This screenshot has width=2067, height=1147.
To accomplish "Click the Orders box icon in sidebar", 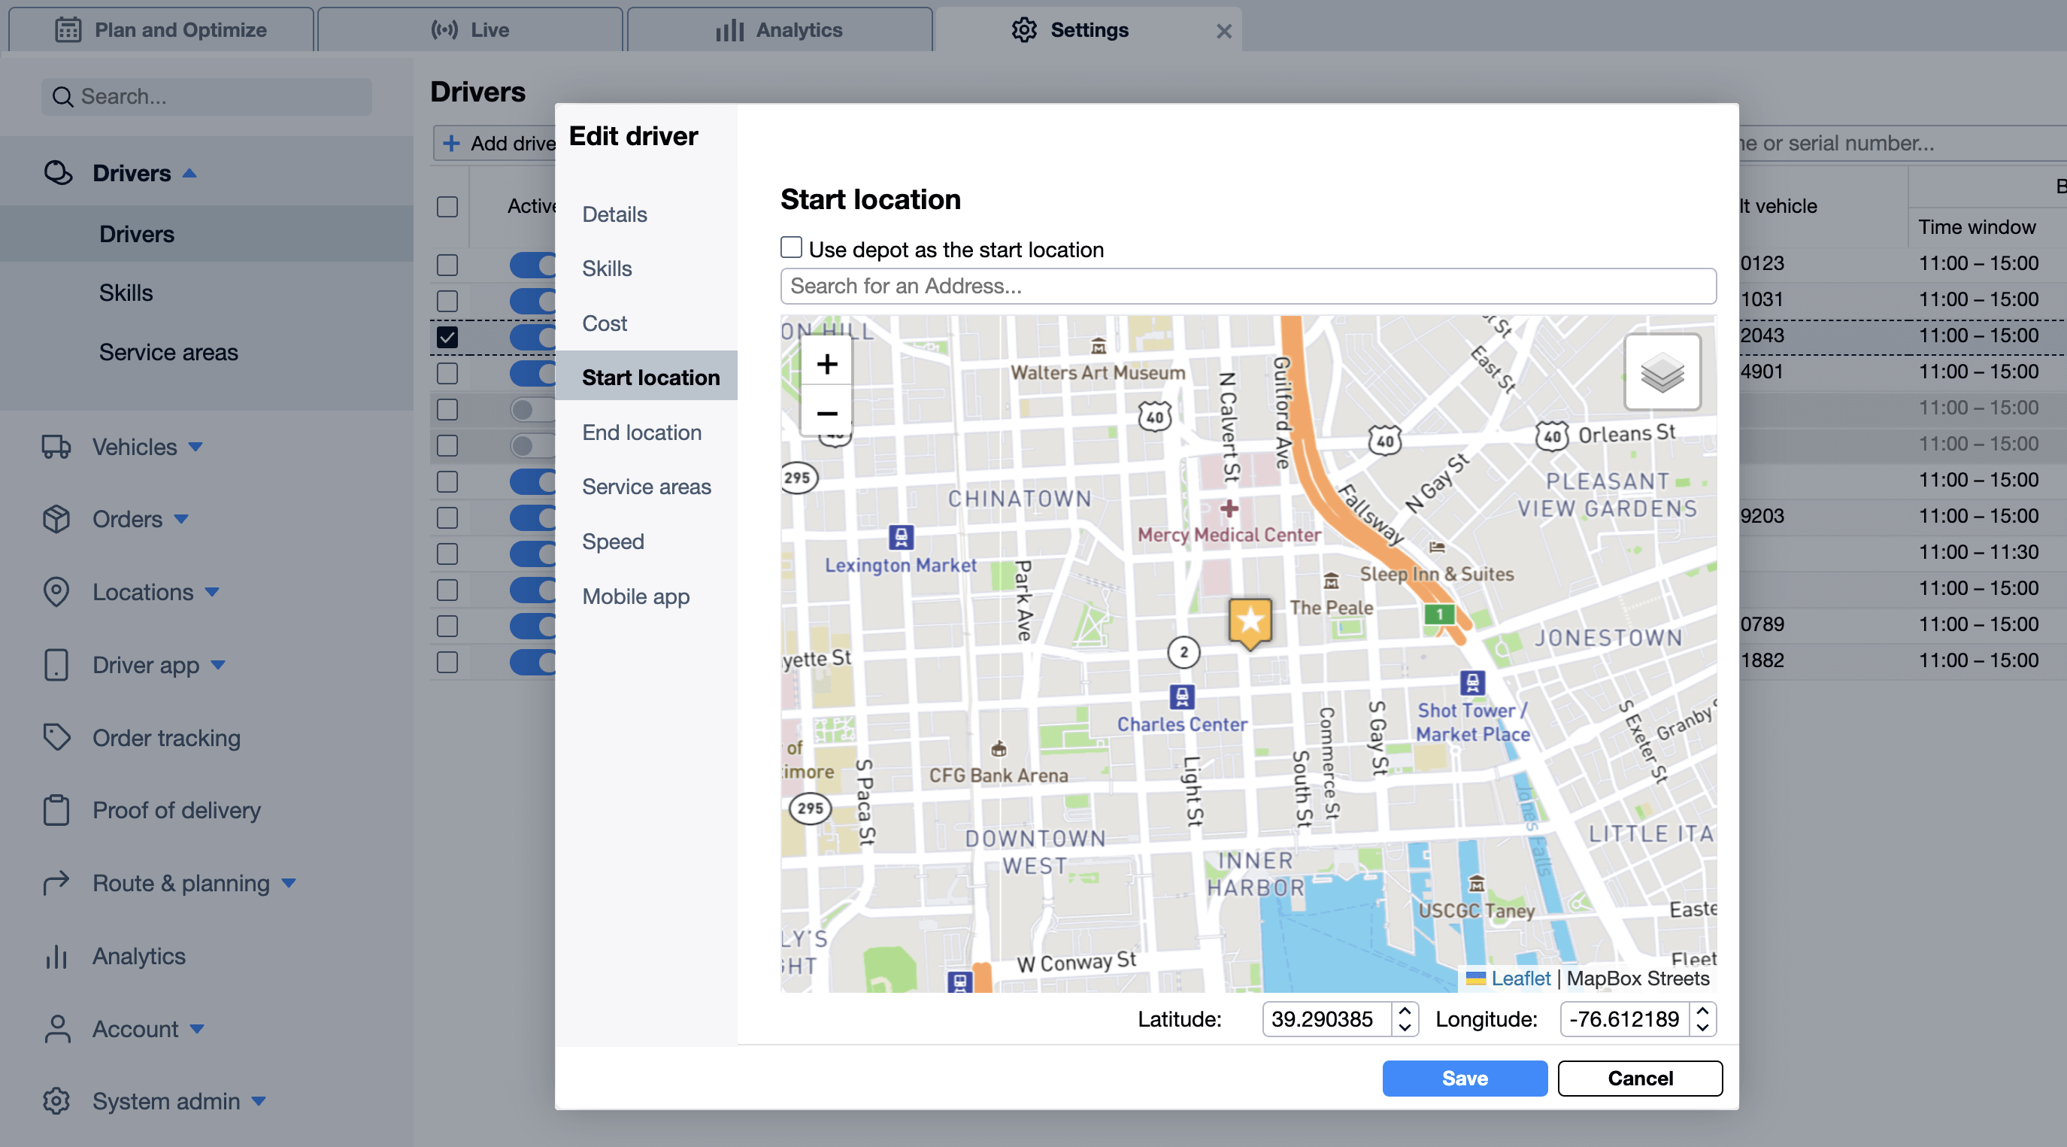I will (56, 518).
